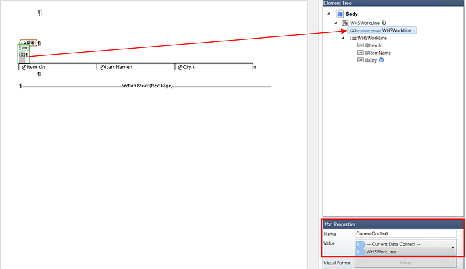Select the @ItemId label in Element Tree
The image size is (466, 269).
[x=373, y=45]
